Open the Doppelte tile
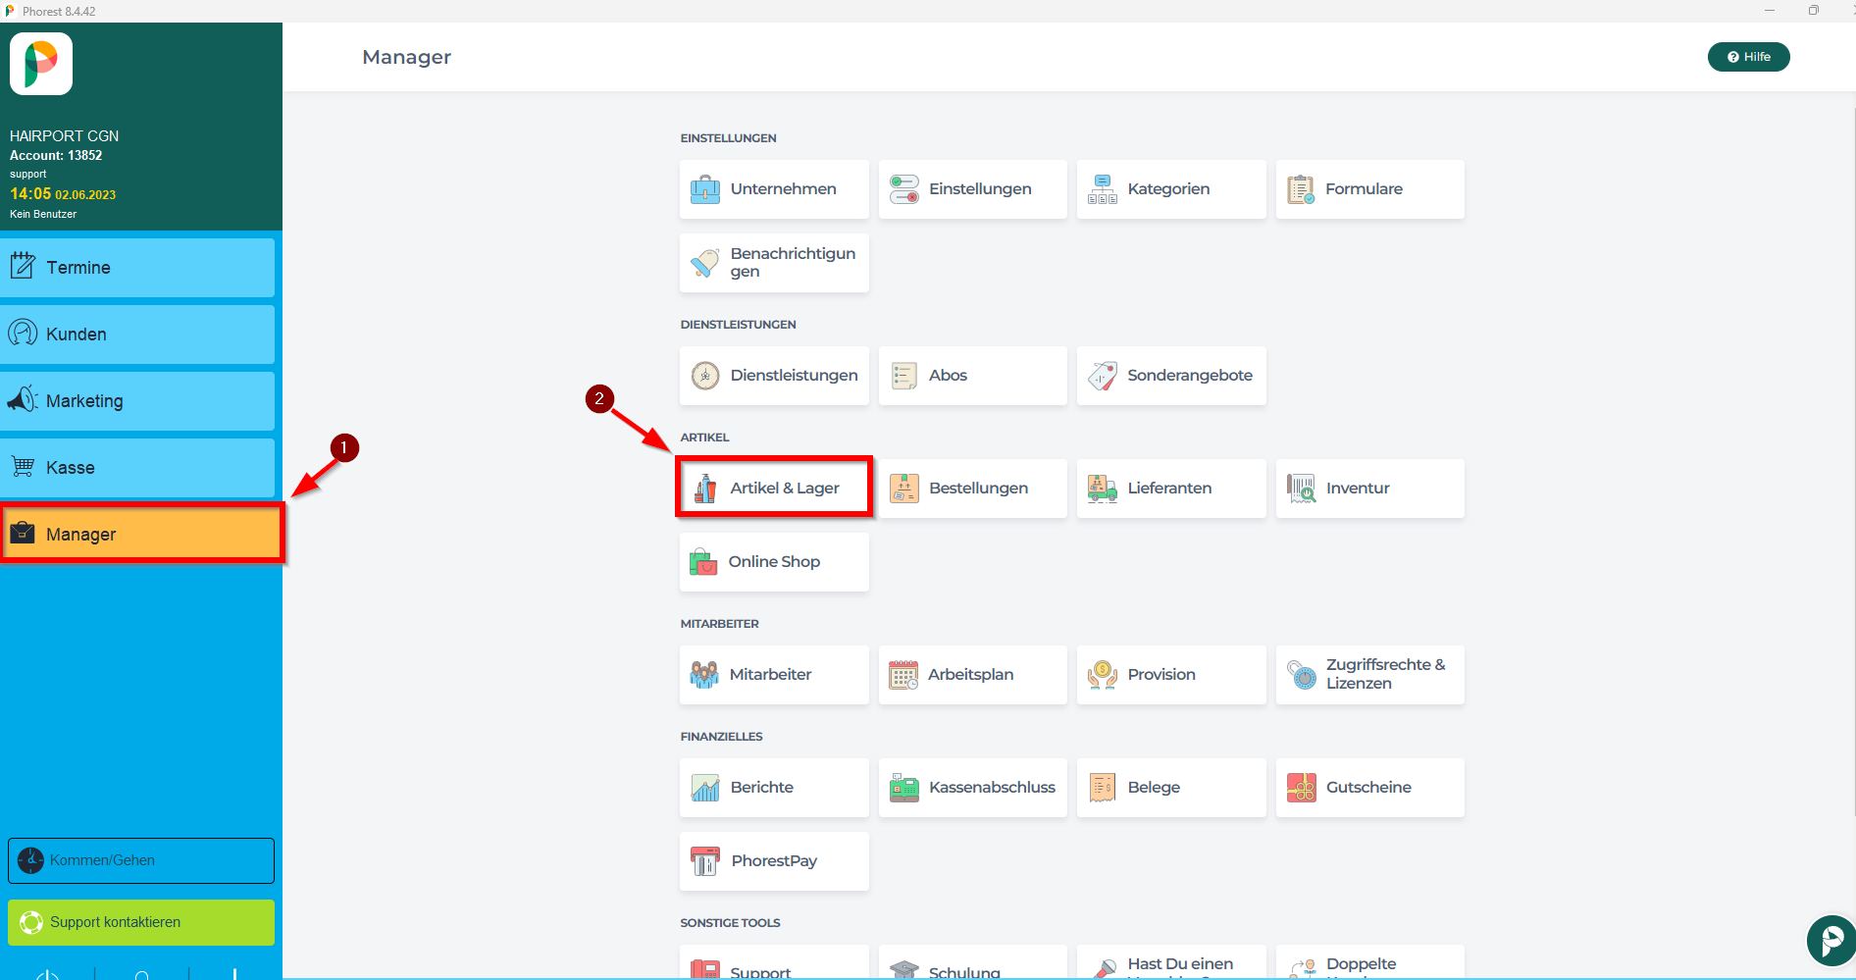 [x=1369, y=962]
